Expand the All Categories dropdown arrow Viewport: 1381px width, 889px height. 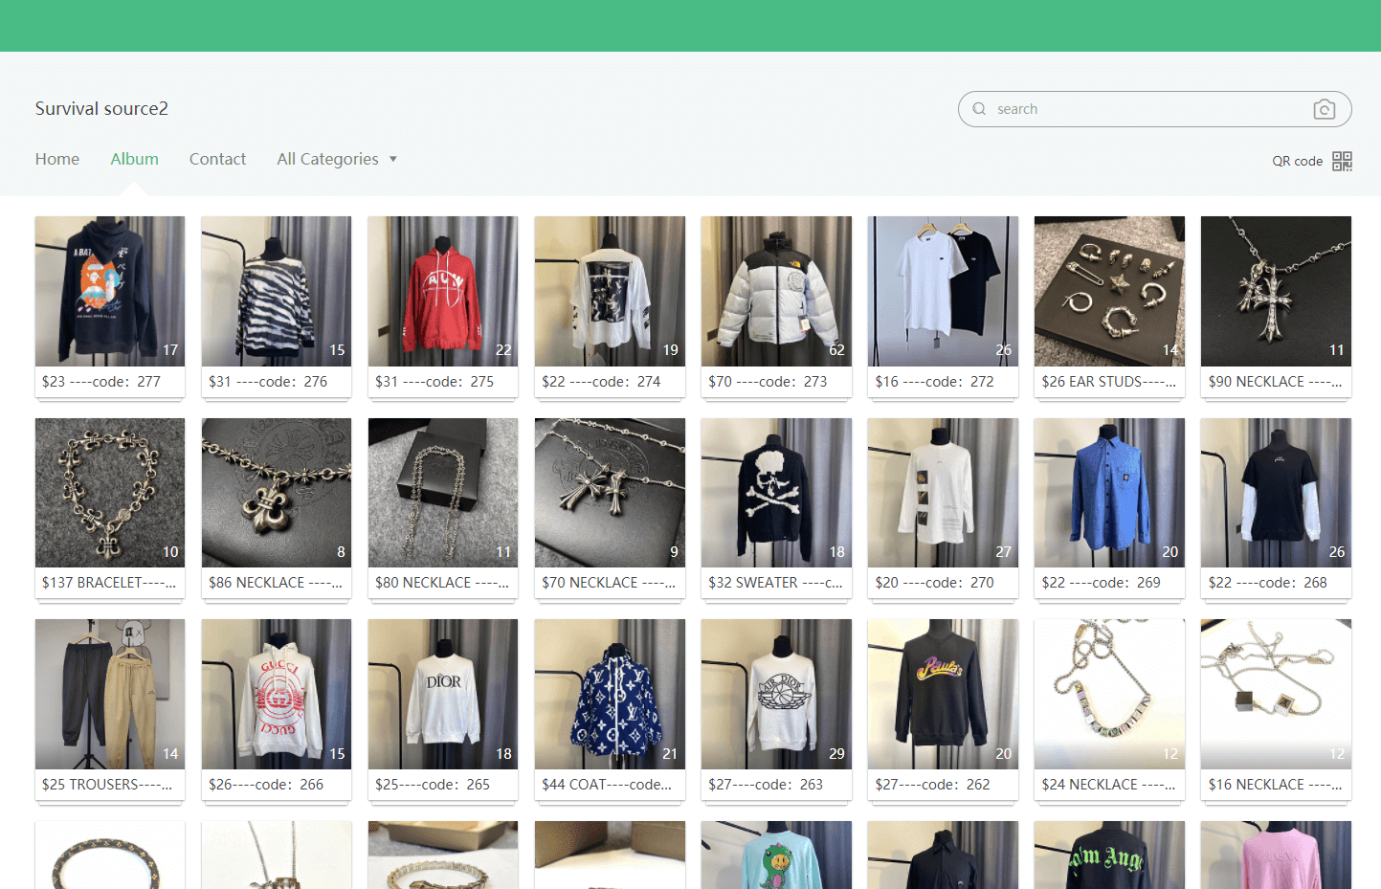tap(393, 159)
